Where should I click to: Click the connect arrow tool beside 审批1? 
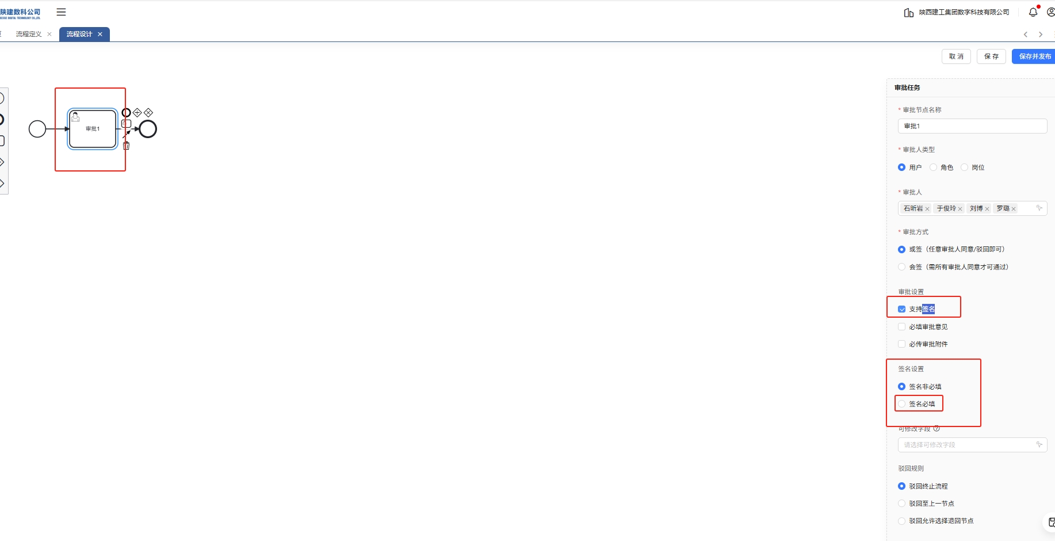click(x=127, y=135)
